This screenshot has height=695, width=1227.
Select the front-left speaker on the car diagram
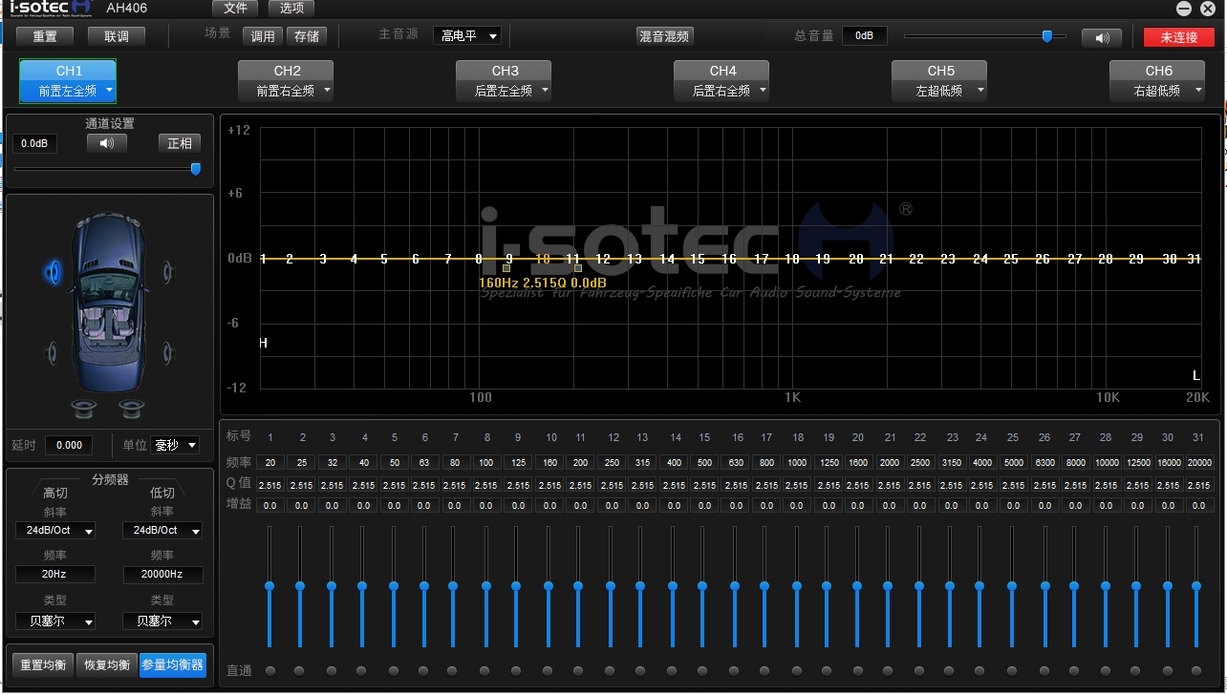[x=54, y=273]
